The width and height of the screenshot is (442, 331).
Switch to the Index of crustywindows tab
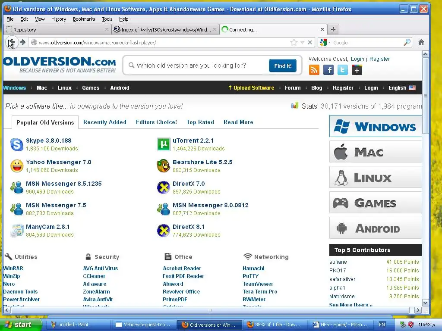tap(165, 30)
